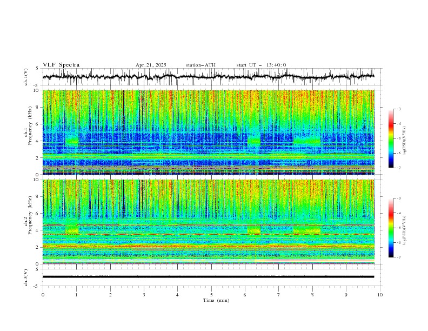Click the "-3" tick on ch.1 colorbar
Viewport: 428px width, 331px height.
tap(398, 109)
